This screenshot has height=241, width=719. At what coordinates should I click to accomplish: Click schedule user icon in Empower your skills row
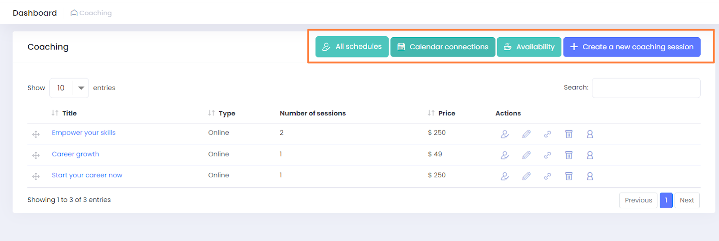point(505,134)
